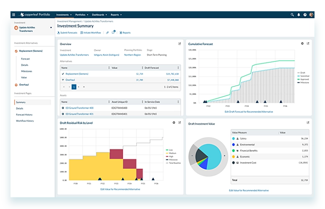Viewport: 325px width, 209px height.
Task: Click the Environmental blue color dot
Action: pyautogui.click(x=234, y=145)
